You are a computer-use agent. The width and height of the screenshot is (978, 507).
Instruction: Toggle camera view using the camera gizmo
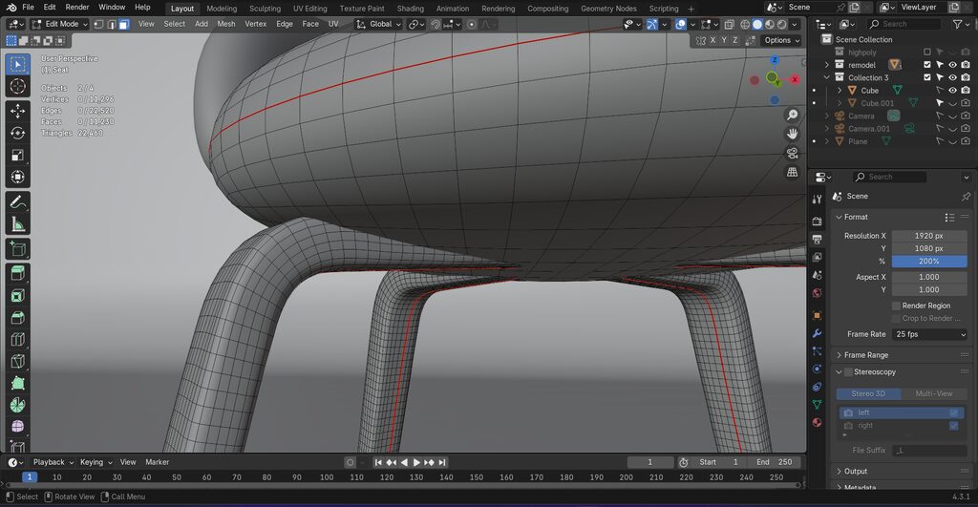(x=793, y=153)
